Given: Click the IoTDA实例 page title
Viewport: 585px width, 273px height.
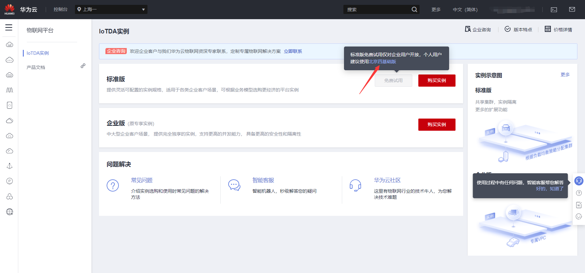Looking at the screenshot, I should [114, 31].
